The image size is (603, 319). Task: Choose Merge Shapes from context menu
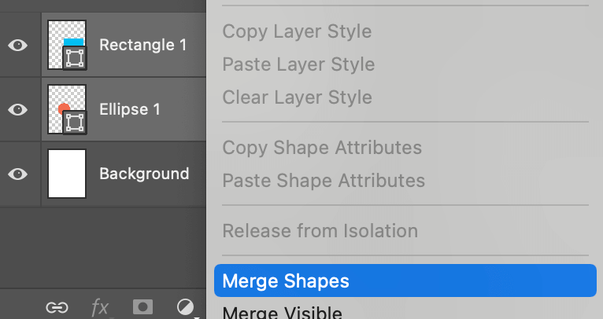[286, 281]
